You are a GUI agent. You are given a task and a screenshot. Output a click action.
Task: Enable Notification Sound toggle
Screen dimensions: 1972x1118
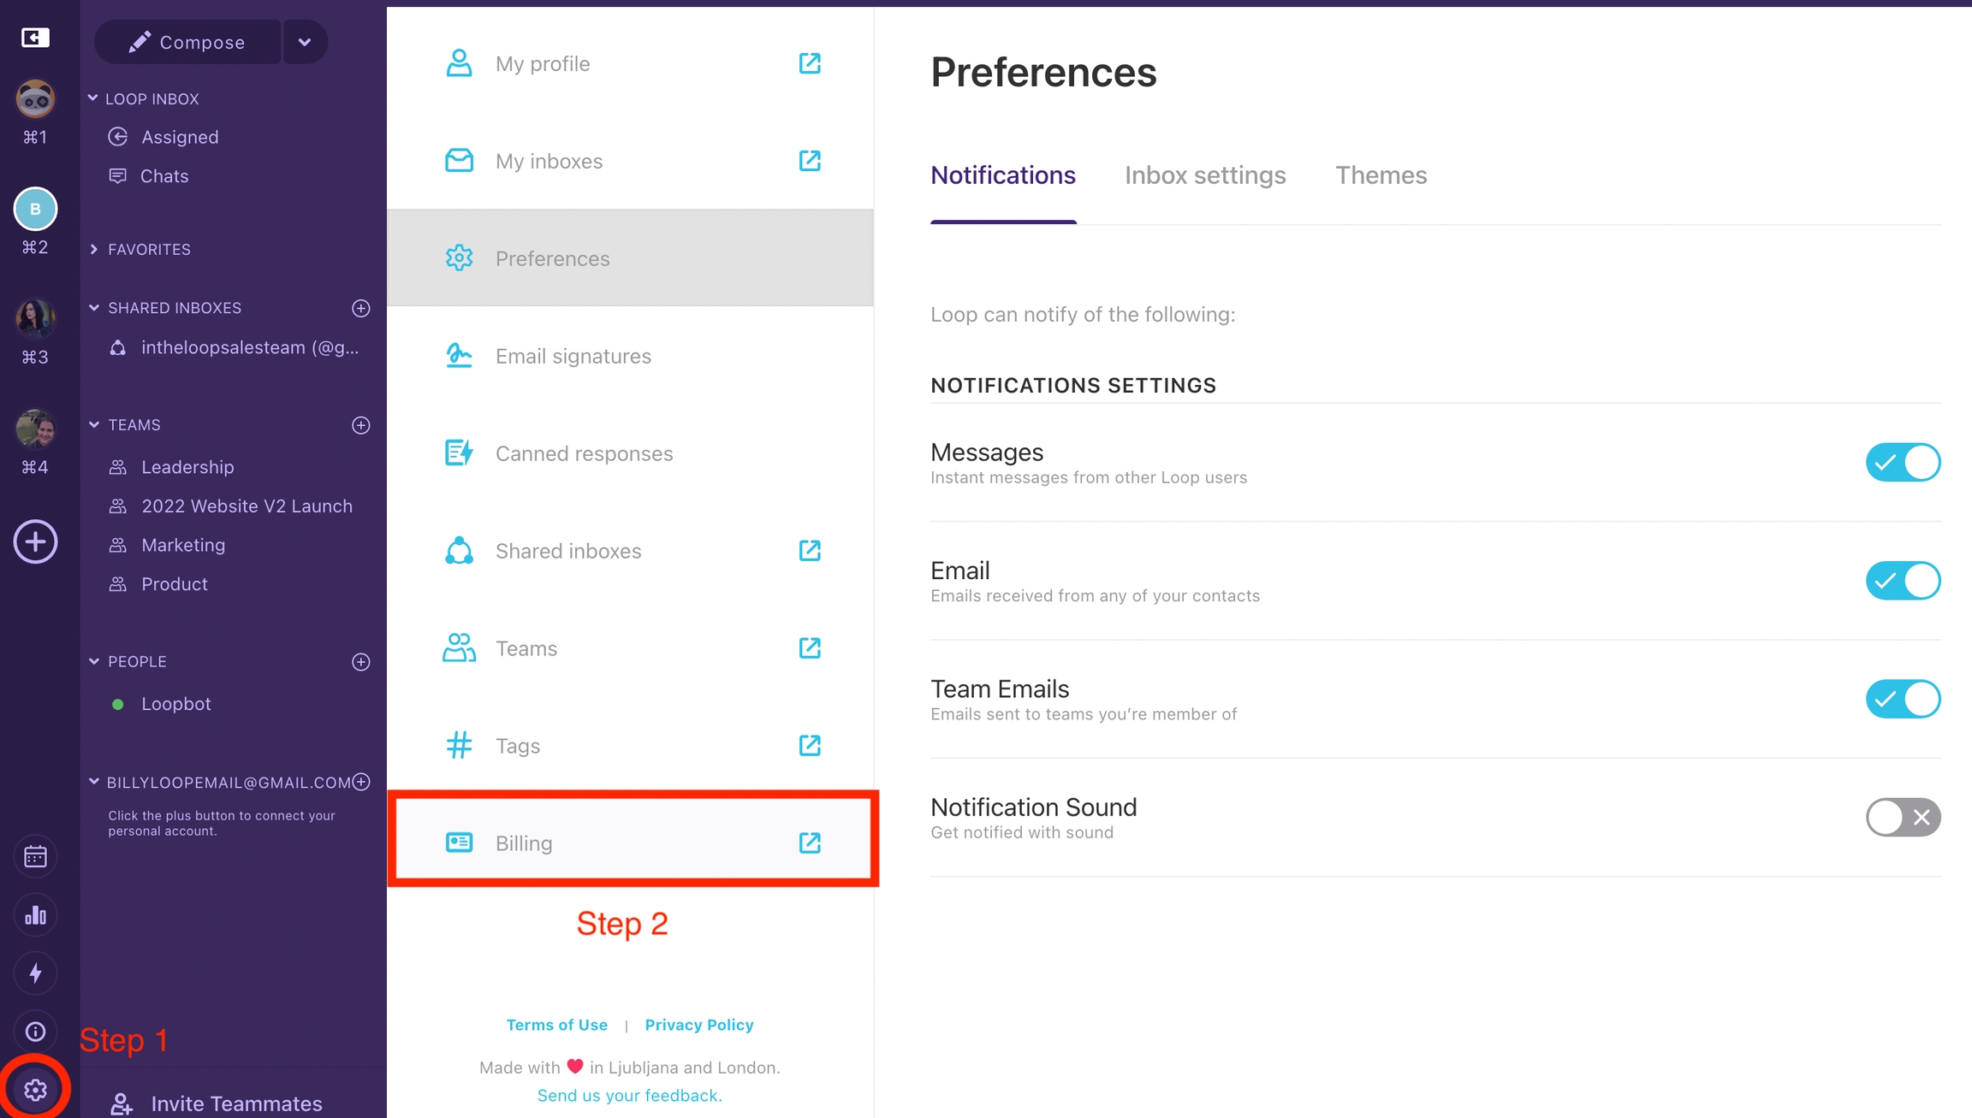(x=1903, y=818)
